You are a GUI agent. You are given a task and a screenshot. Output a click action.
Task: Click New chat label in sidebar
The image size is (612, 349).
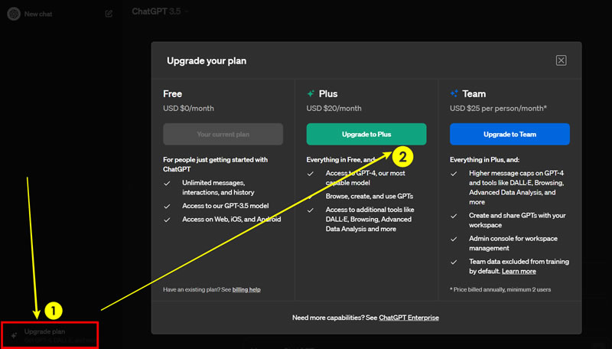[37, 14]
